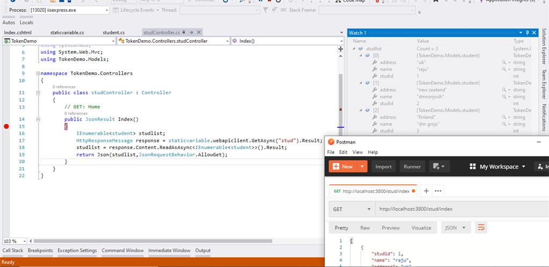Collapse the [0] node in Watch 1
Screen dimensions: 549x267
[361, 56]
